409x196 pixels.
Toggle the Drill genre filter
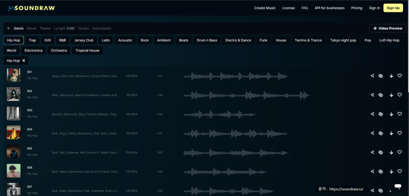click(x=47, y=40)
